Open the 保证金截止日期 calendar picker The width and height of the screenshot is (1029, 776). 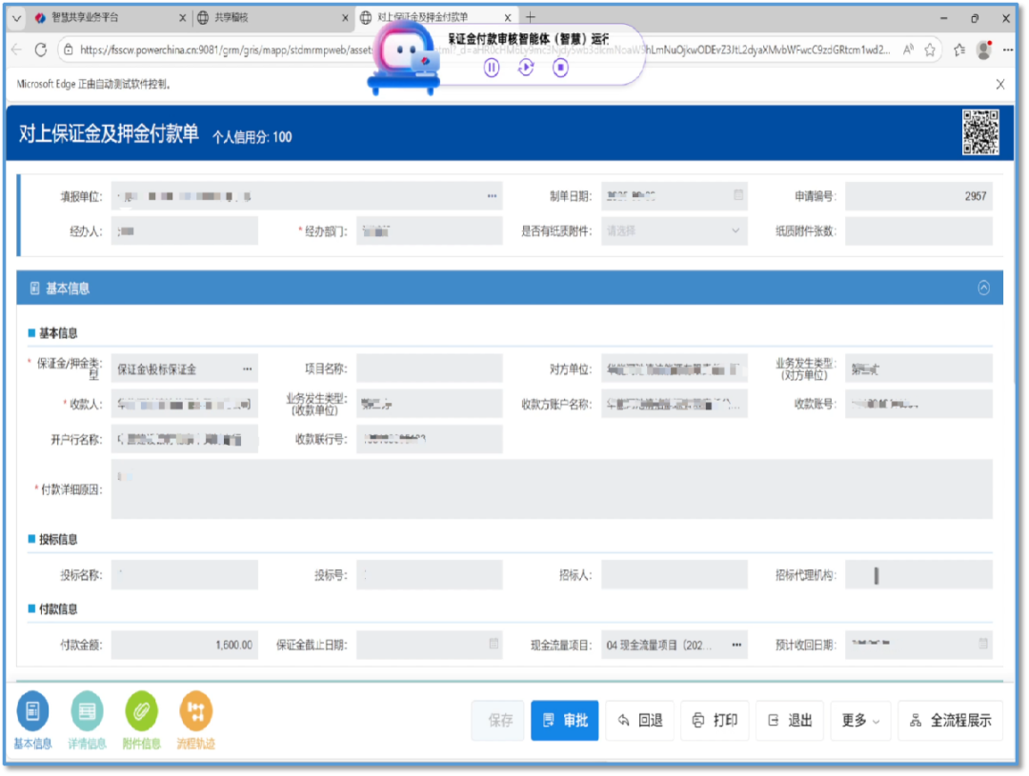pos(494,645)
